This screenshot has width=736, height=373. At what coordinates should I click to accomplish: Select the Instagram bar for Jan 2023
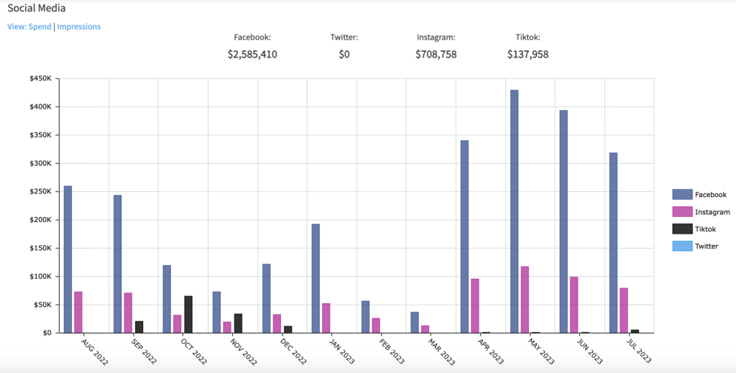[x=326, y=318]
